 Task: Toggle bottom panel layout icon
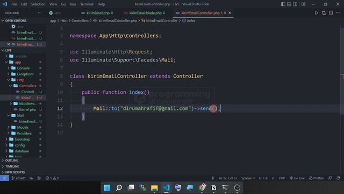coord(289,4)
